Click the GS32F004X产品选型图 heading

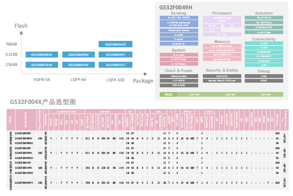click(43, 102)
